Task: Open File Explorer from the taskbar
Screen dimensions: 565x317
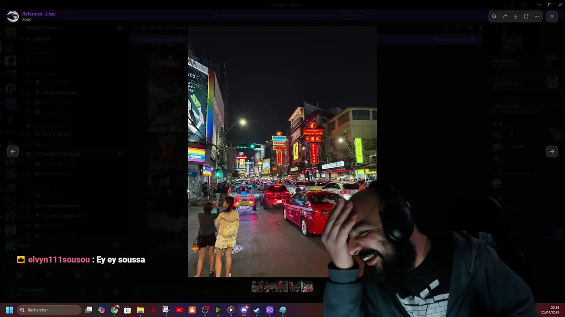Action: tap(140, 310)
